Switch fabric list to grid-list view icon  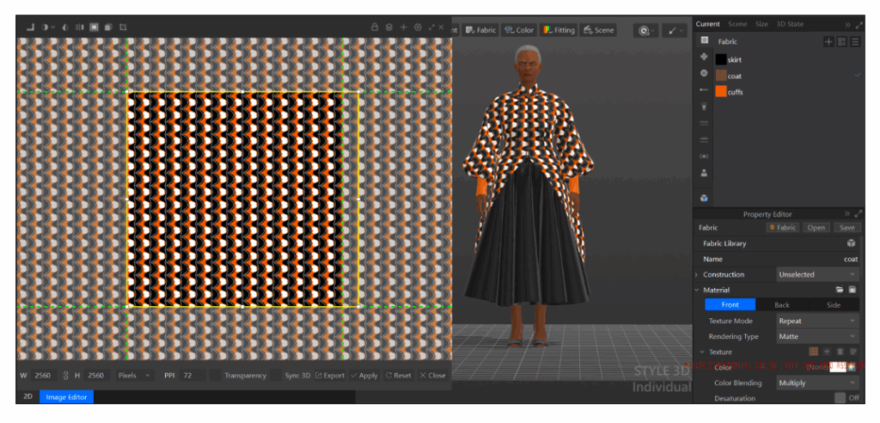pyautogui.click(x=842, y=41)
